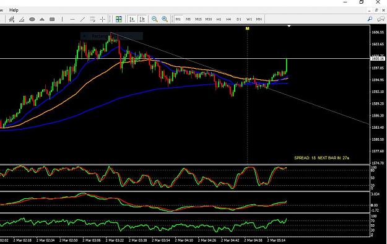Image resolution: width=387 pixels, height=244 pixels.
Task: Click the tile windows grid icon
Action: (119, 19)
